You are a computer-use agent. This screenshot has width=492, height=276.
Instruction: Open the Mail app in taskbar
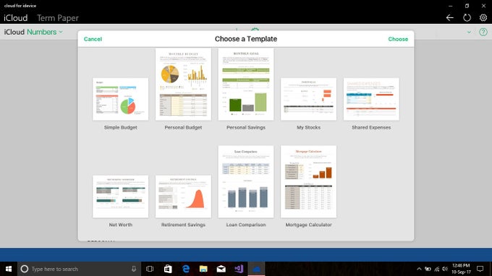pos(221,269)
